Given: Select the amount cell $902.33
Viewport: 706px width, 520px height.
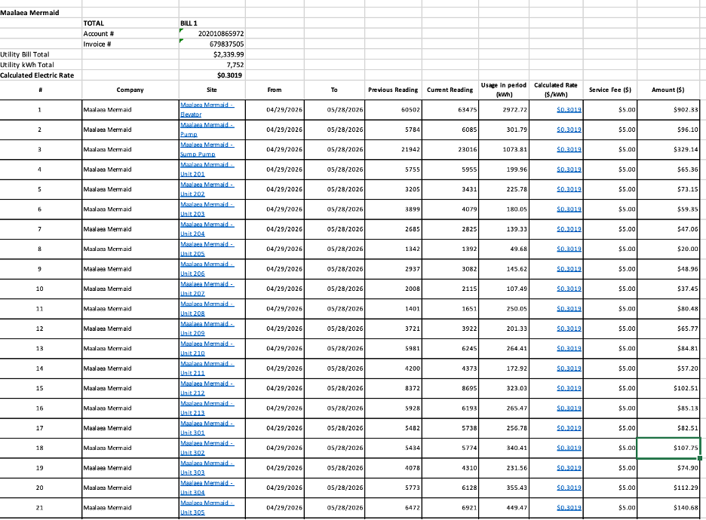Looking at the screenshot, I should point(668,110).
